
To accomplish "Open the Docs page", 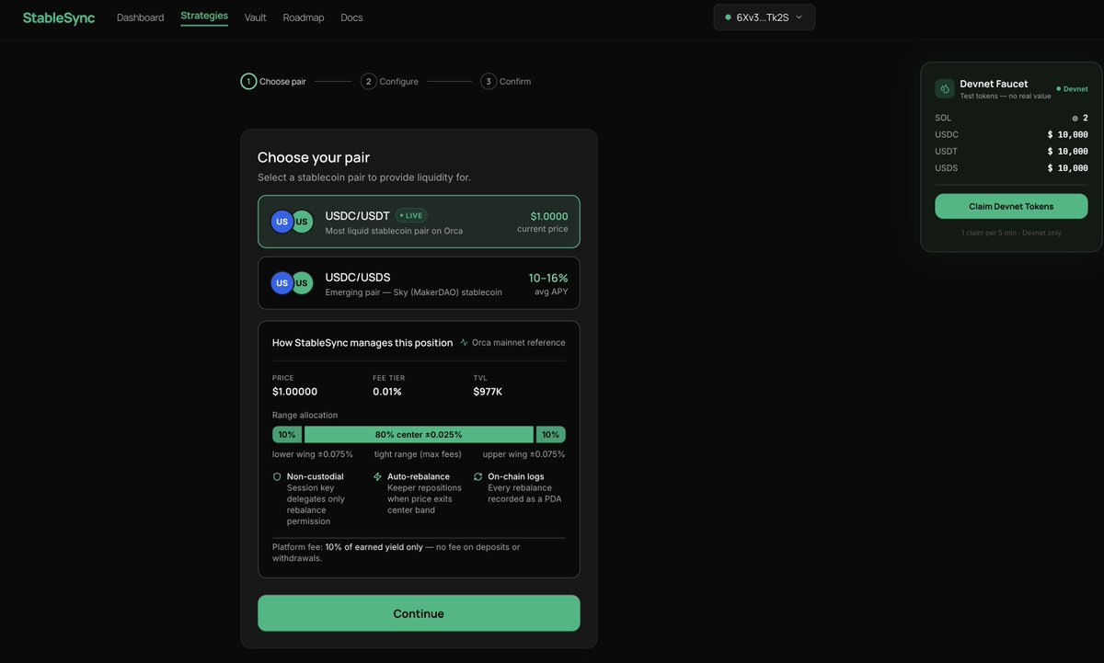I will [x=351, y=17].
